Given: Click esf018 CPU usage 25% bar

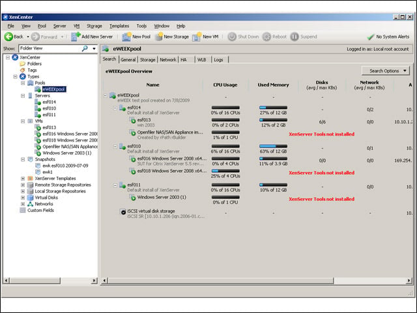Looking at the screenshot, I should (225, 171).
